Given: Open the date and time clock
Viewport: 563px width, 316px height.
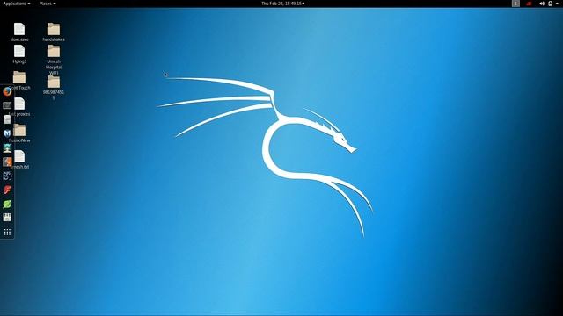Looking at the screenshot, I should [x=283, y=4].
